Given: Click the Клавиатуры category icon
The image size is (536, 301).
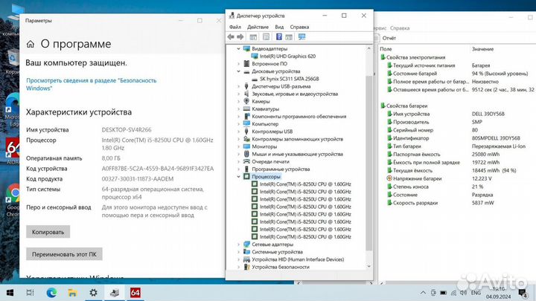Looking at the screenshot, I should [246, 109].
